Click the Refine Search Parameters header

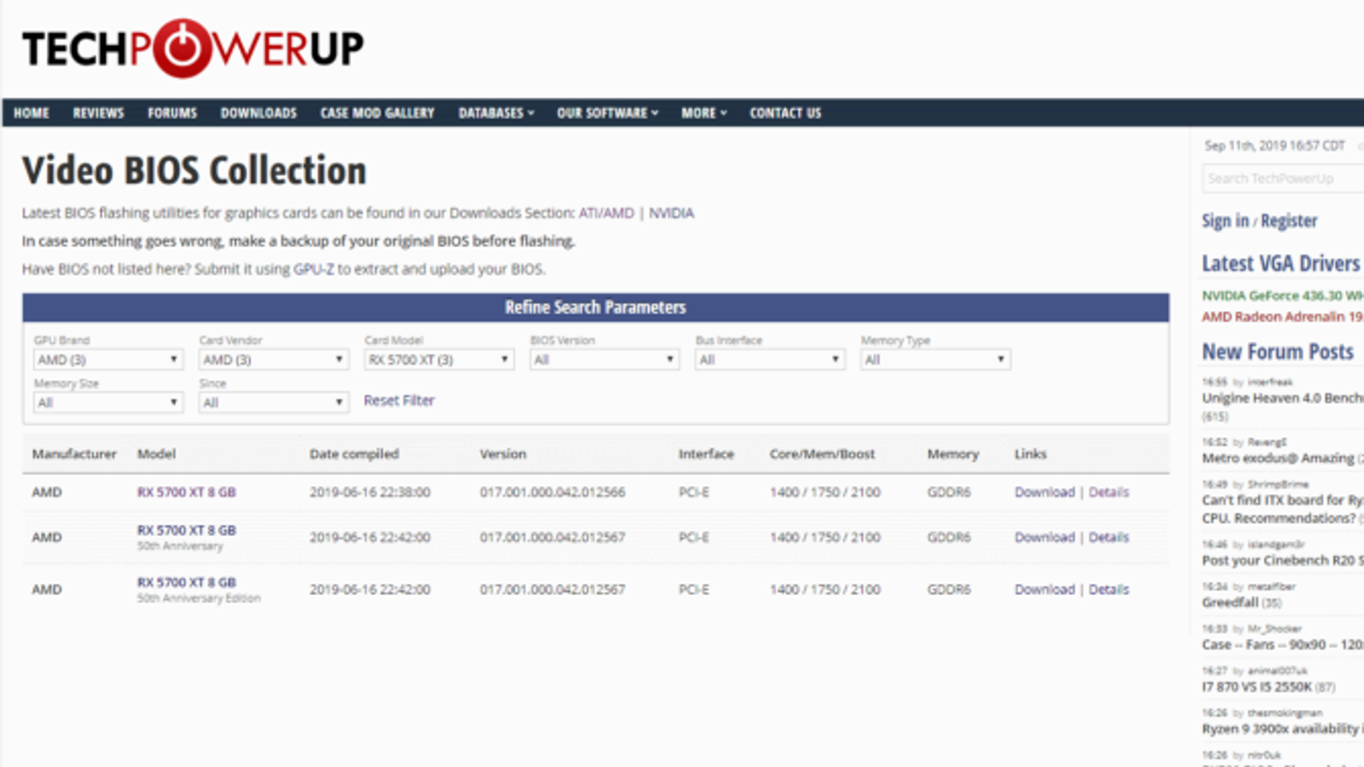coord(595,308)
